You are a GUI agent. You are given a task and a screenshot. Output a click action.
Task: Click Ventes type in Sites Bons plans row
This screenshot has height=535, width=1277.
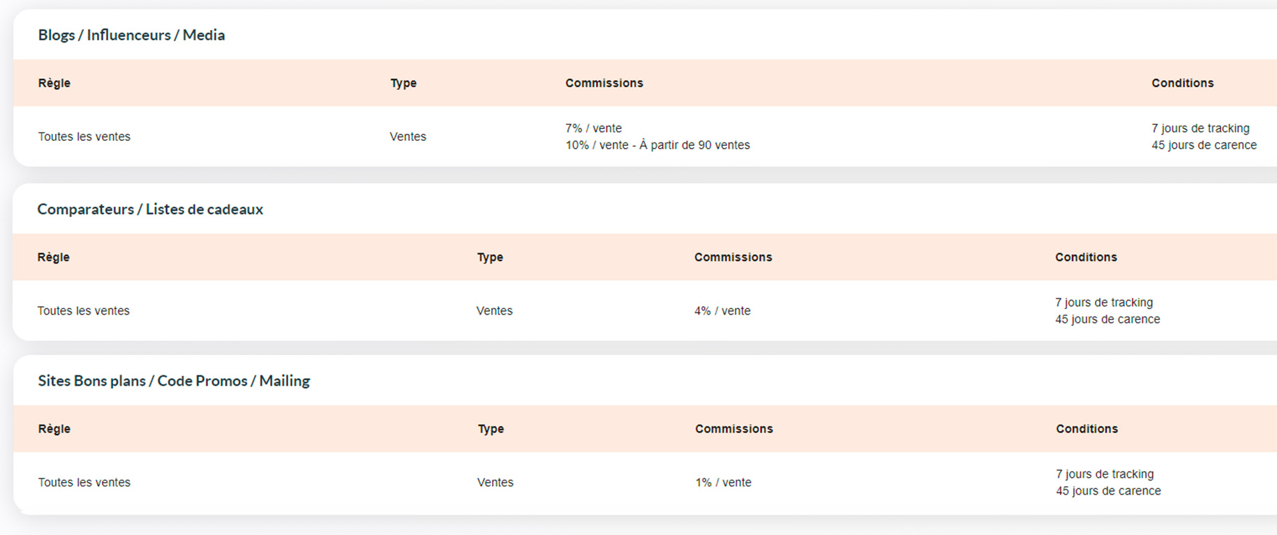coord(495,483)
